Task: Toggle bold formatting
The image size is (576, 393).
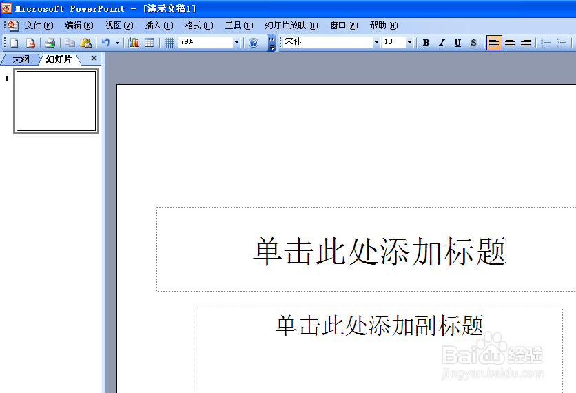Action: [426, 43]
